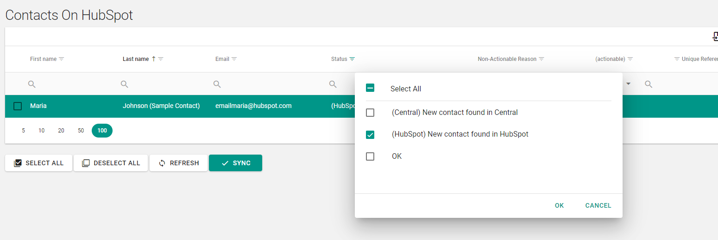
Task: Open the First name column filter icon
Action: tap(61, 59)
